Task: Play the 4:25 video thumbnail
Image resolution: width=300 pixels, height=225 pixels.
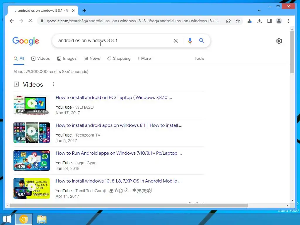Action: (32, 161)
